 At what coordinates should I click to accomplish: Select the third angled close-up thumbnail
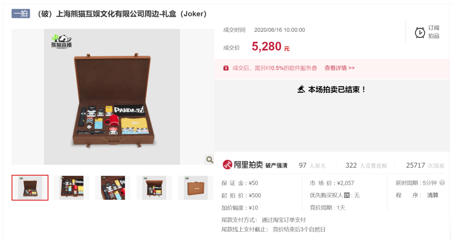coord(113,188)
